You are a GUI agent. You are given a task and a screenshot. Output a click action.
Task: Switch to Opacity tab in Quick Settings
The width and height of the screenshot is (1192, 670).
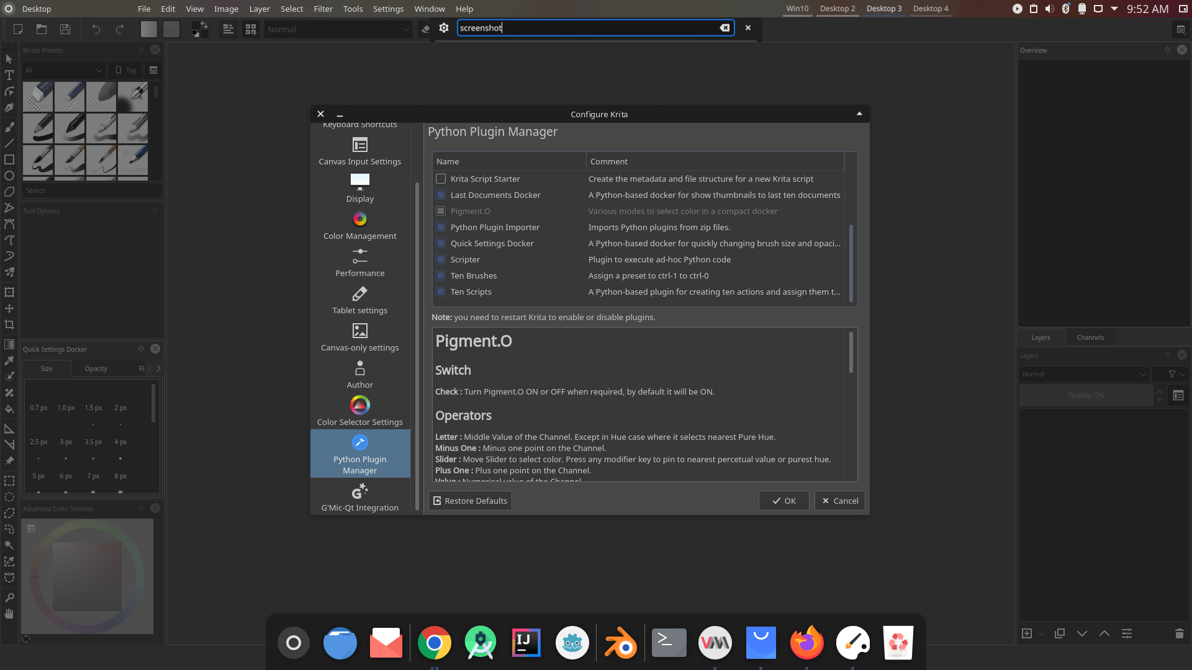(96, 368)
